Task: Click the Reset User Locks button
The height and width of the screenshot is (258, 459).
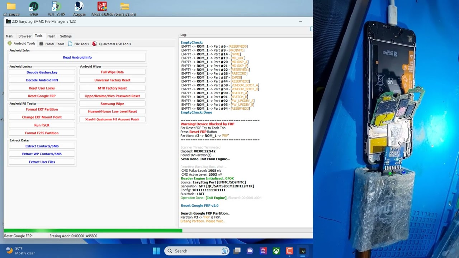Action: [42, 88]
